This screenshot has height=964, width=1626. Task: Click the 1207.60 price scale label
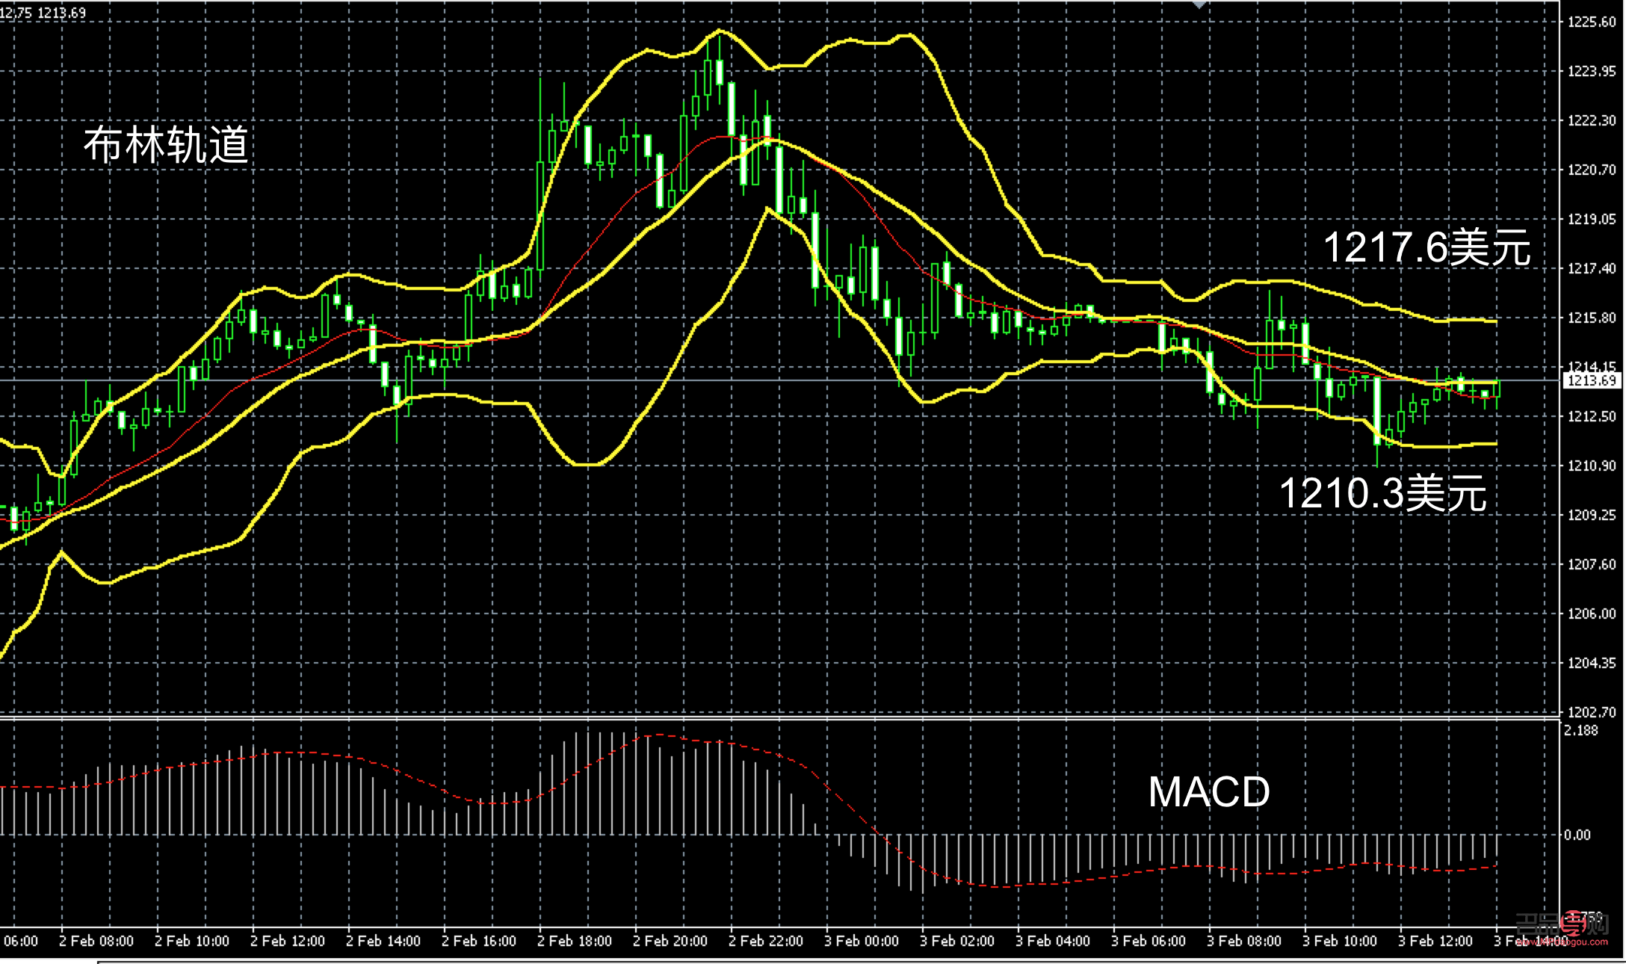(x=1592, y=564)
